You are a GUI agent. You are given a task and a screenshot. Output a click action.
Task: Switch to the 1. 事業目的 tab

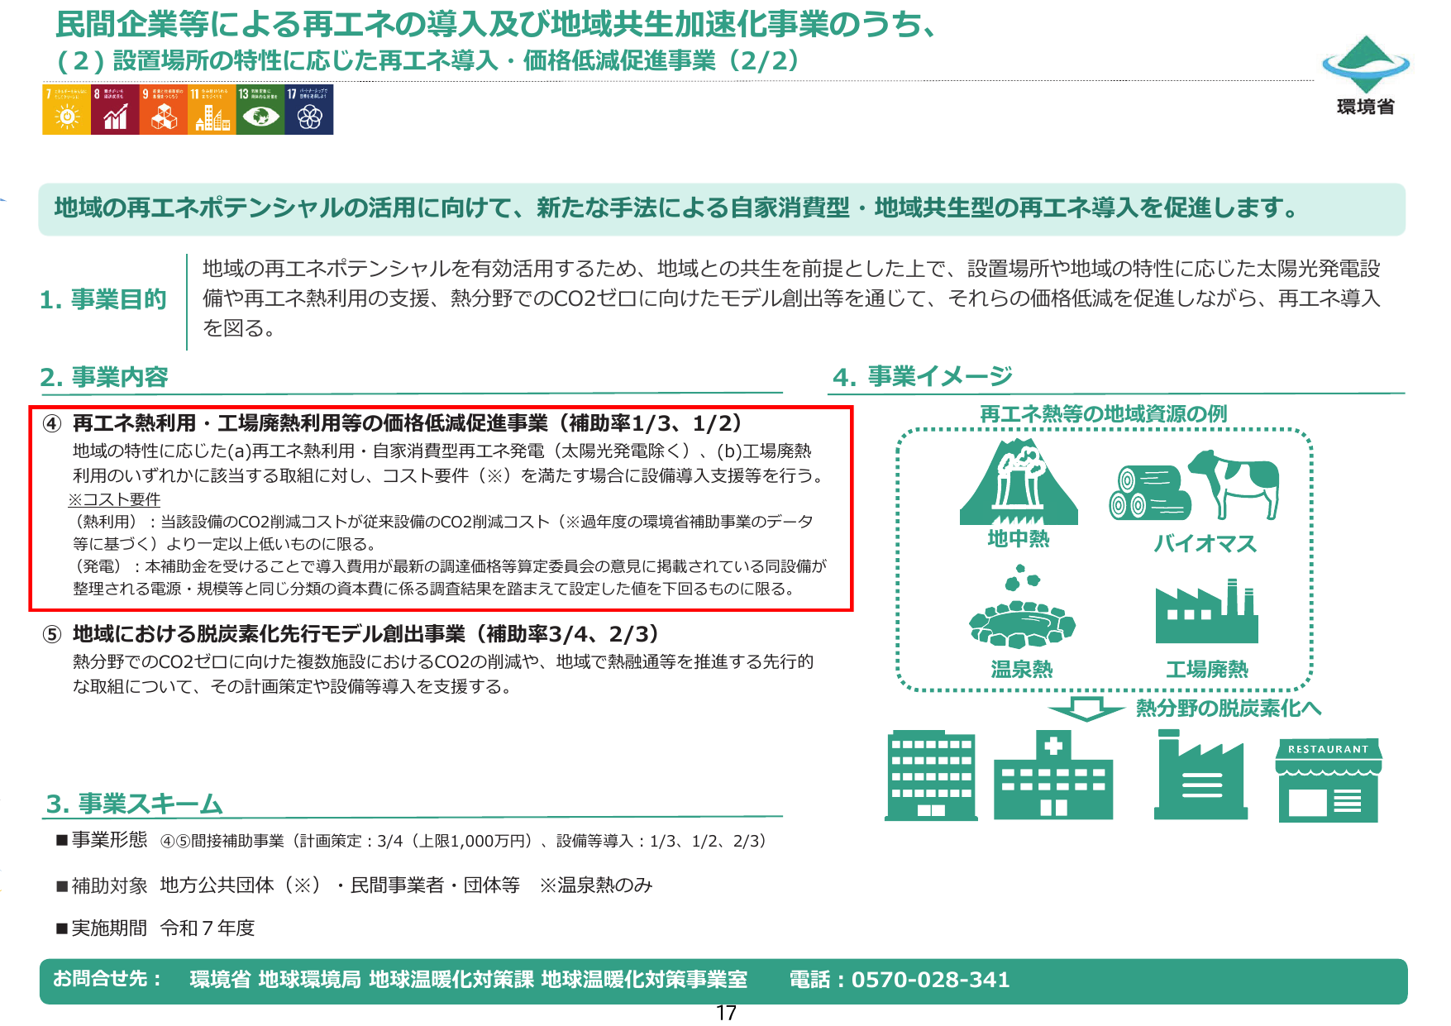[103, 299]
